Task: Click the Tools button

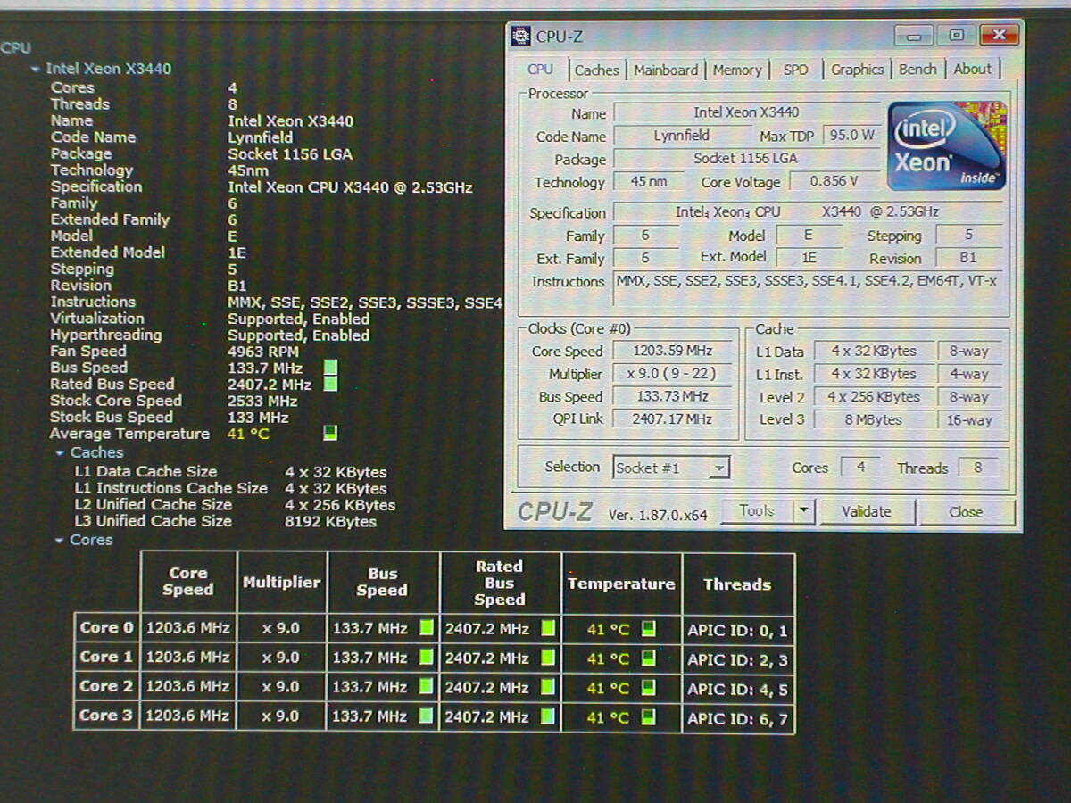Action: point(757,511)
